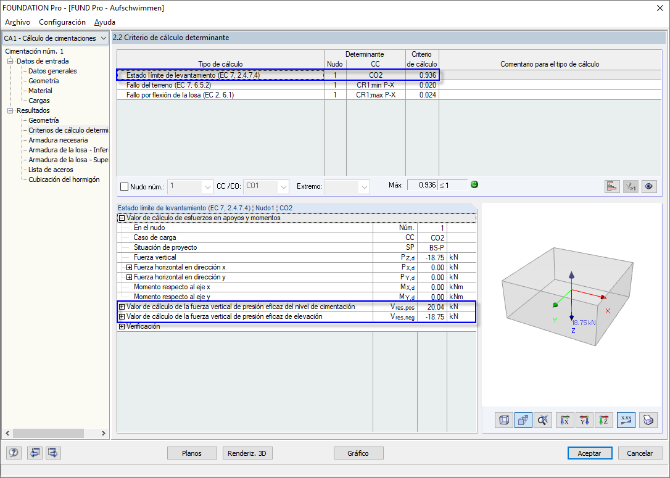
Task: Select Material in the tree
Action: 40,91
